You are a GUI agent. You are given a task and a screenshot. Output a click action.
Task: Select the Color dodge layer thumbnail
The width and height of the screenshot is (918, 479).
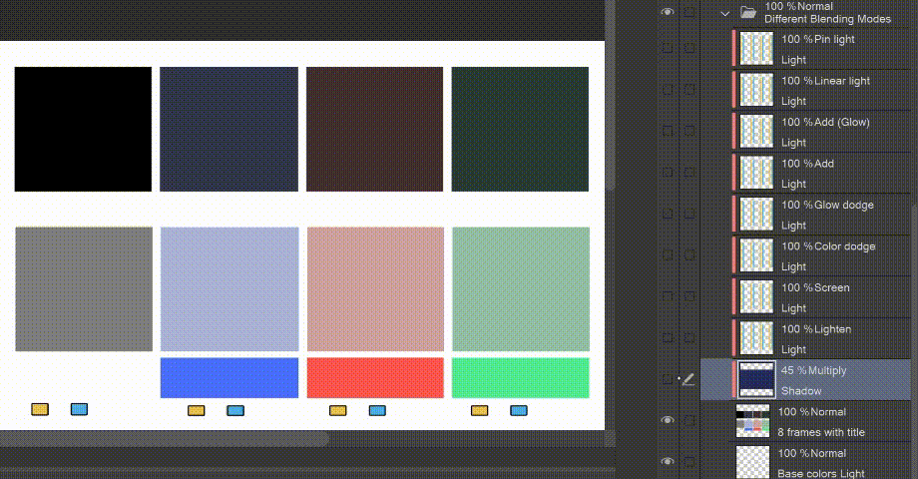click(756, 255)
